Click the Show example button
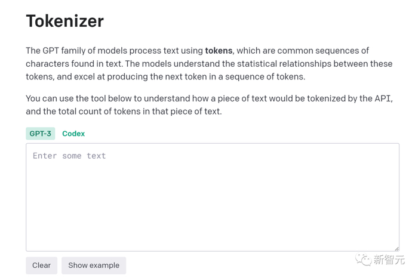The width and height of the screenshot is (418, 278). point(94,265)
